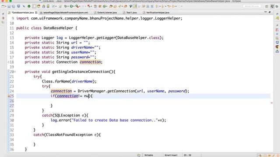
Task: Click 'getSingleInstanceConnection' method name in code
Action: pos(80,72)
